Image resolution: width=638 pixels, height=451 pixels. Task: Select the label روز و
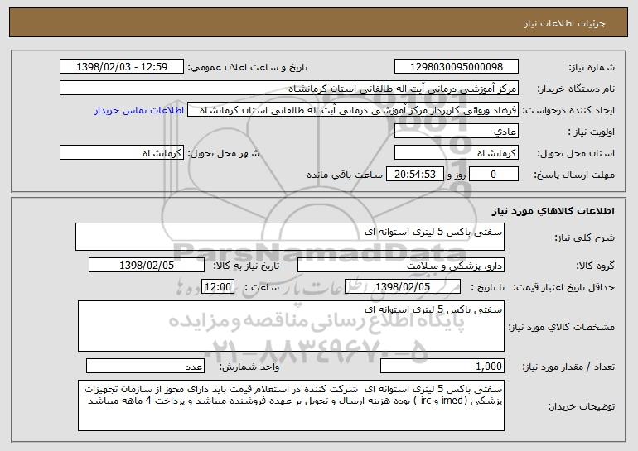(456, 175)
